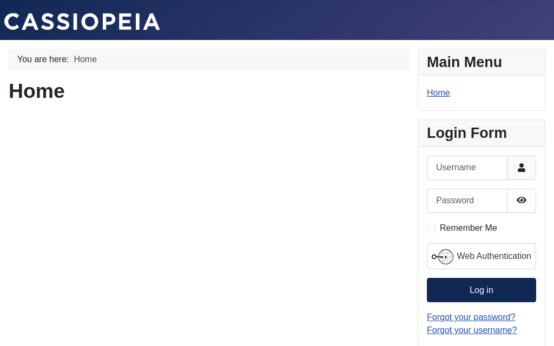Focus the Password input field

(467, 201)
